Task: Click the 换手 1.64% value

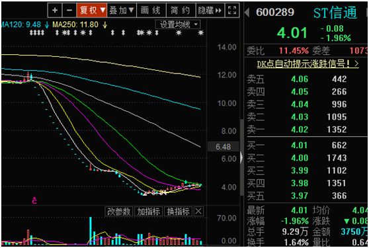Action: click(296, 242)
